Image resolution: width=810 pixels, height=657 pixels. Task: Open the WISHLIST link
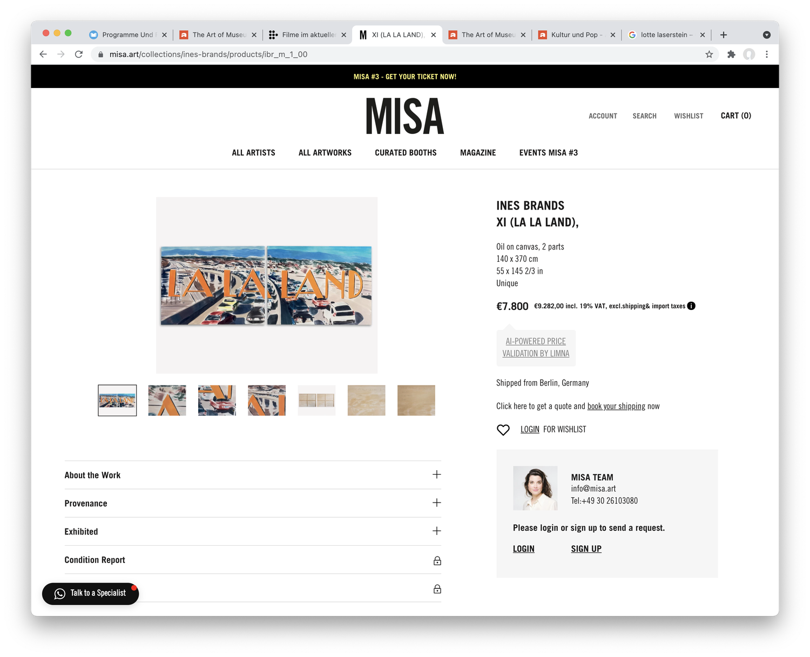(x=688, y=116)
